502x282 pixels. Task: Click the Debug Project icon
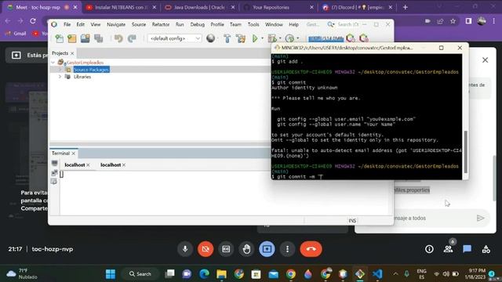pyautogui.click(x=272, y=38)
